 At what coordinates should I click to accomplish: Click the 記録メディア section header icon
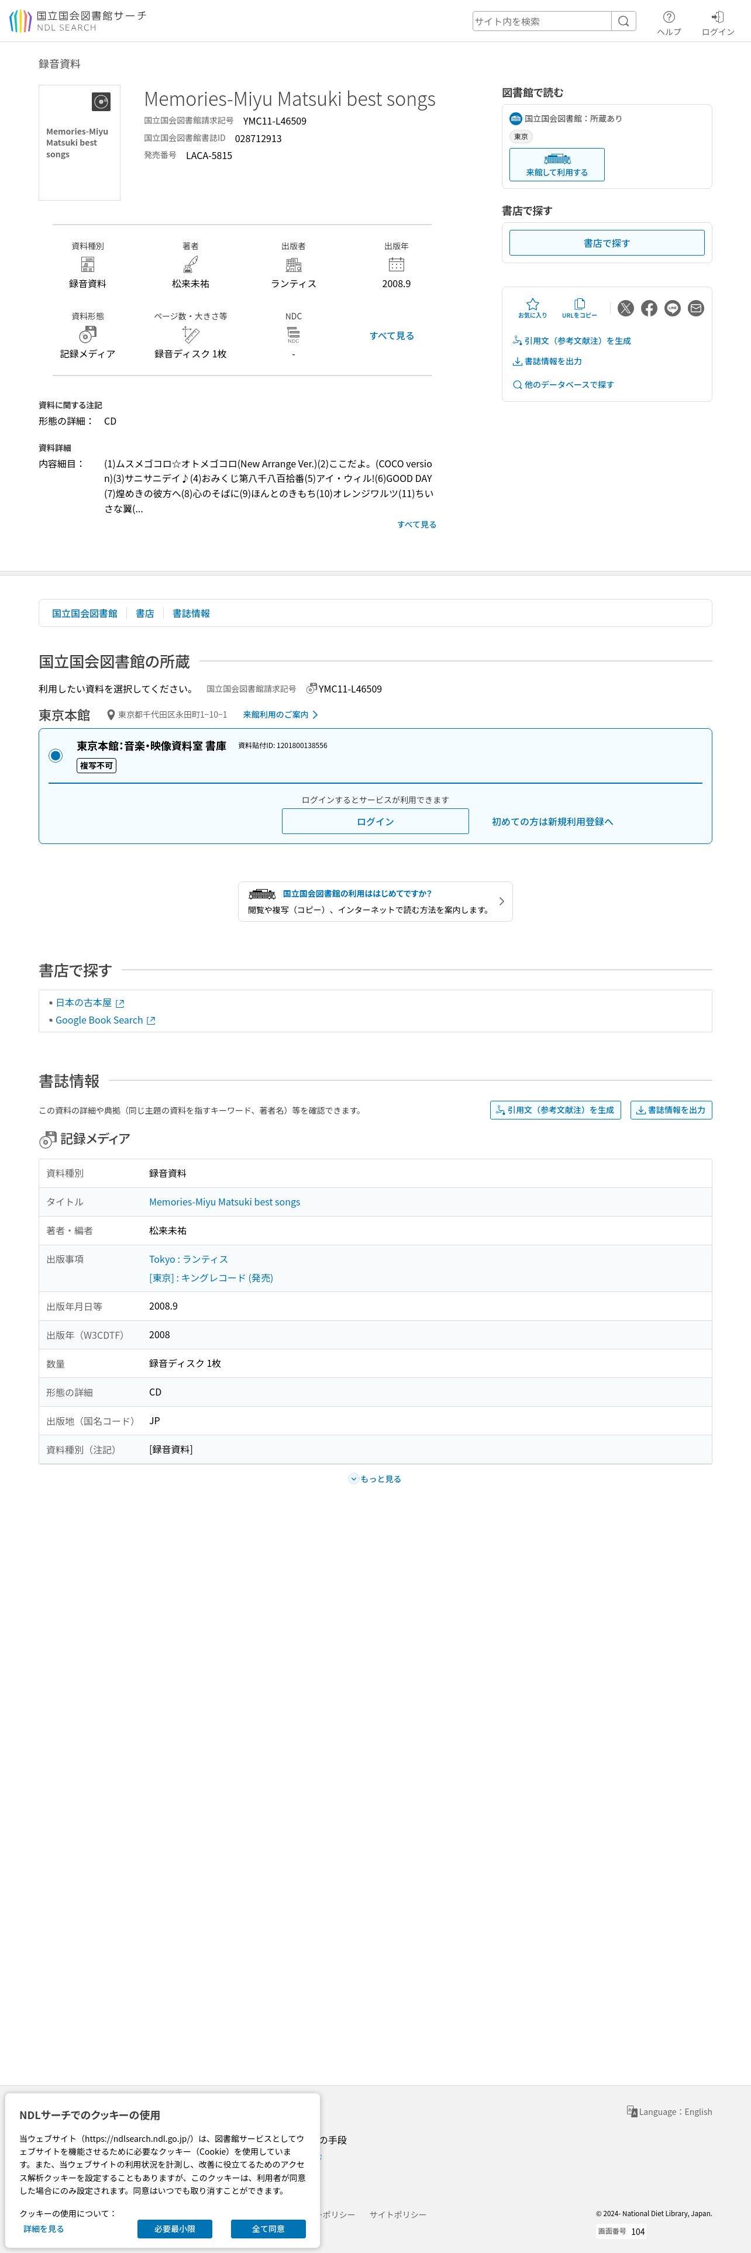pyautogui.click(x=48, y=1139)
